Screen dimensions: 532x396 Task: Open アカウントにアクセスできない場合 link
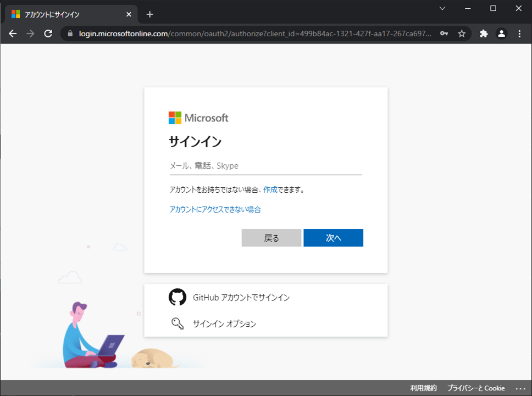tap(215, 209)
